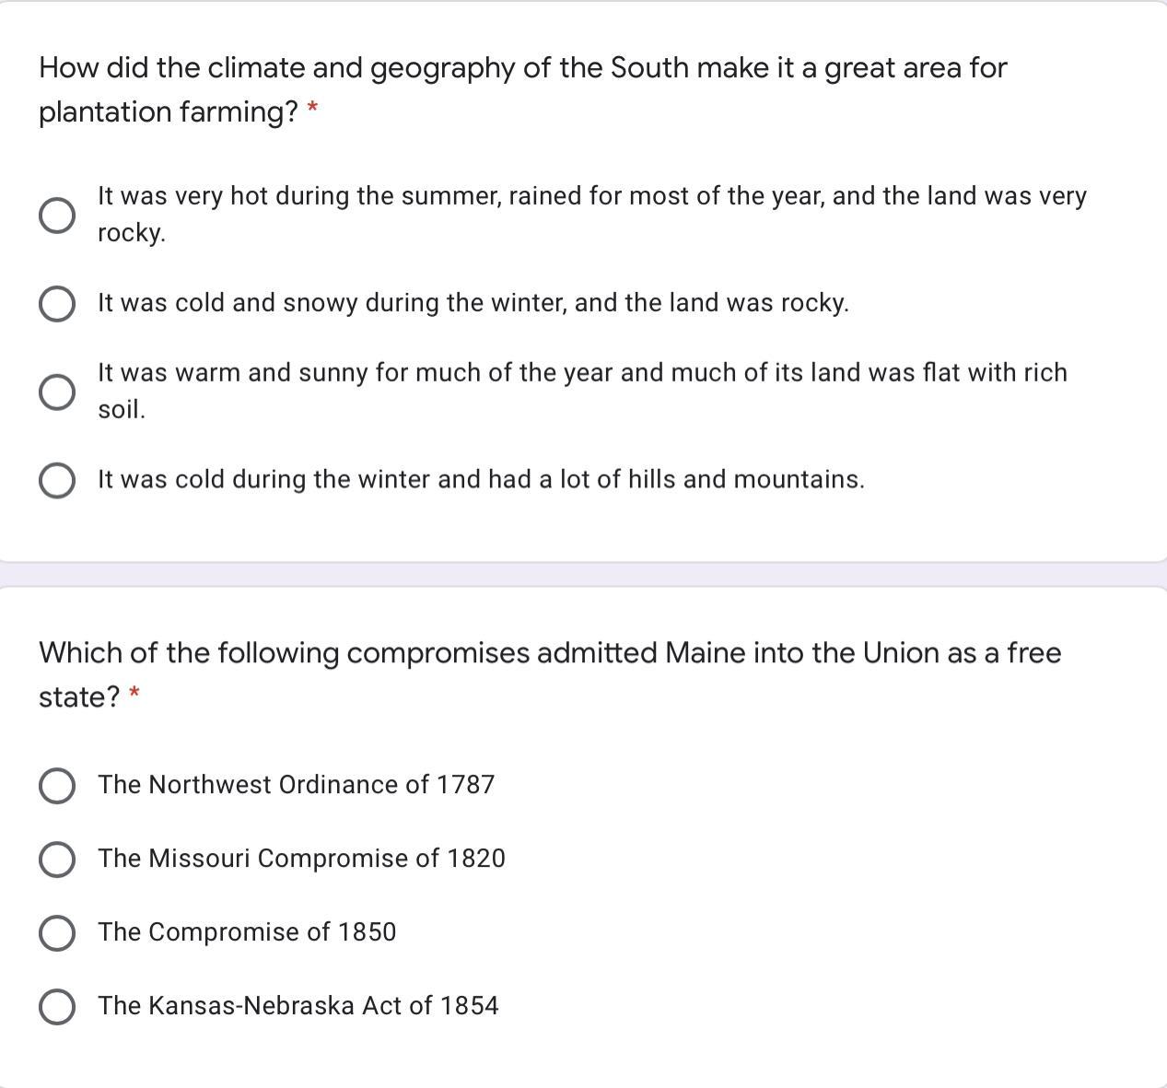Image resolution: width=1167 pixels, height=1088 pixels.
Task: Pick radio button for warm, sunny, rich soil
Action: tap(57, 392)
